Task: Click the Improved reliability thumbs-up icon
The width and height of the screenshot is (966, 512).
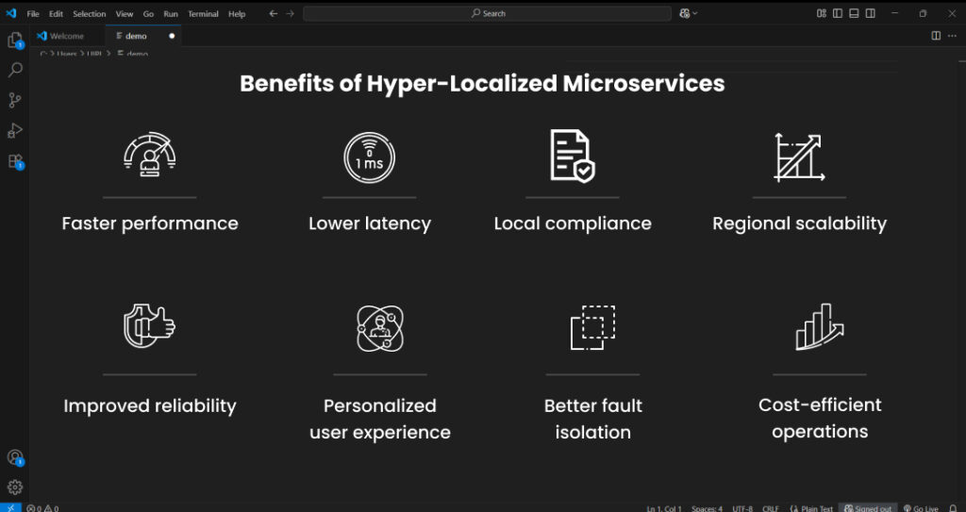Action: tap(150, 326)
